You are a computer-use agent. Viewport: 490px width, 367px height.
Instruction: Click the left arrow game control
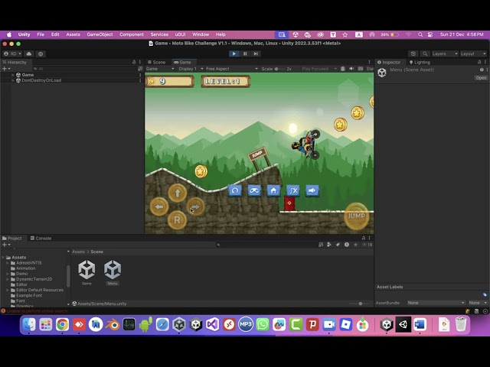(x=159, y=206)
